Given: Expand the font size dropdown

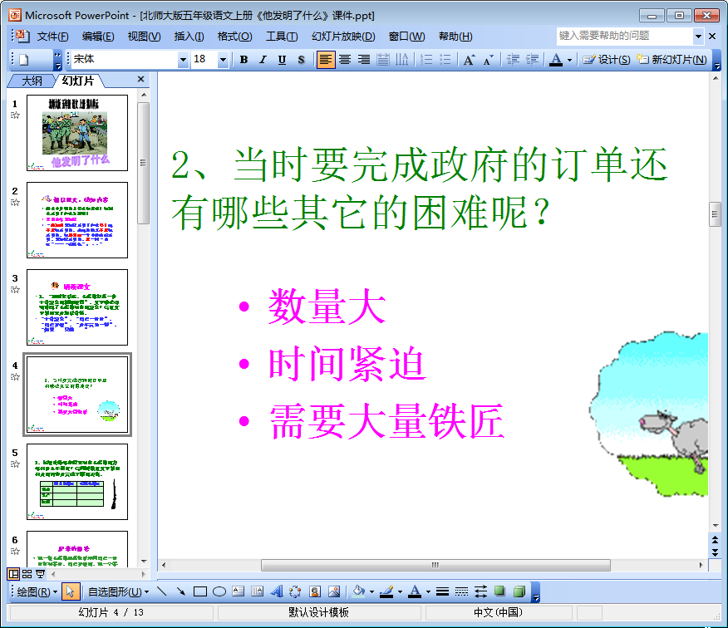Looking at the screenshot, I should pos(223,60).
